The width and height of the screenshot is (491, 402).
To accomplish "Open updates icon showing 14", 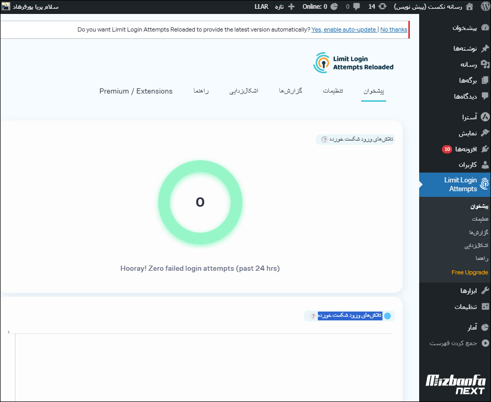I will [x=382, y=7].
